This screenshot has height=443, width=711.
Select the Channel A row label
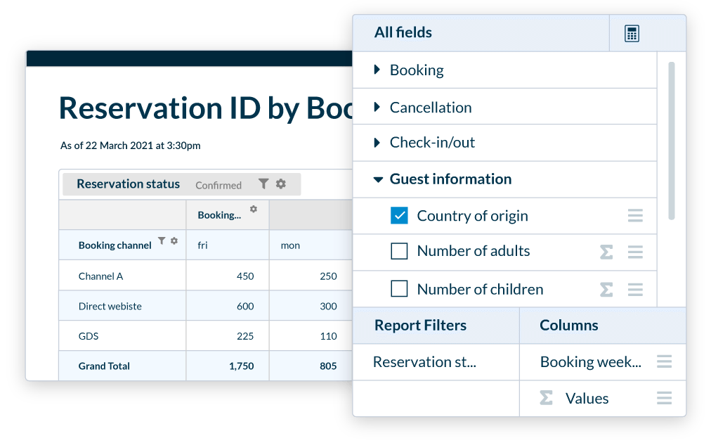click(x=100, y=276)
